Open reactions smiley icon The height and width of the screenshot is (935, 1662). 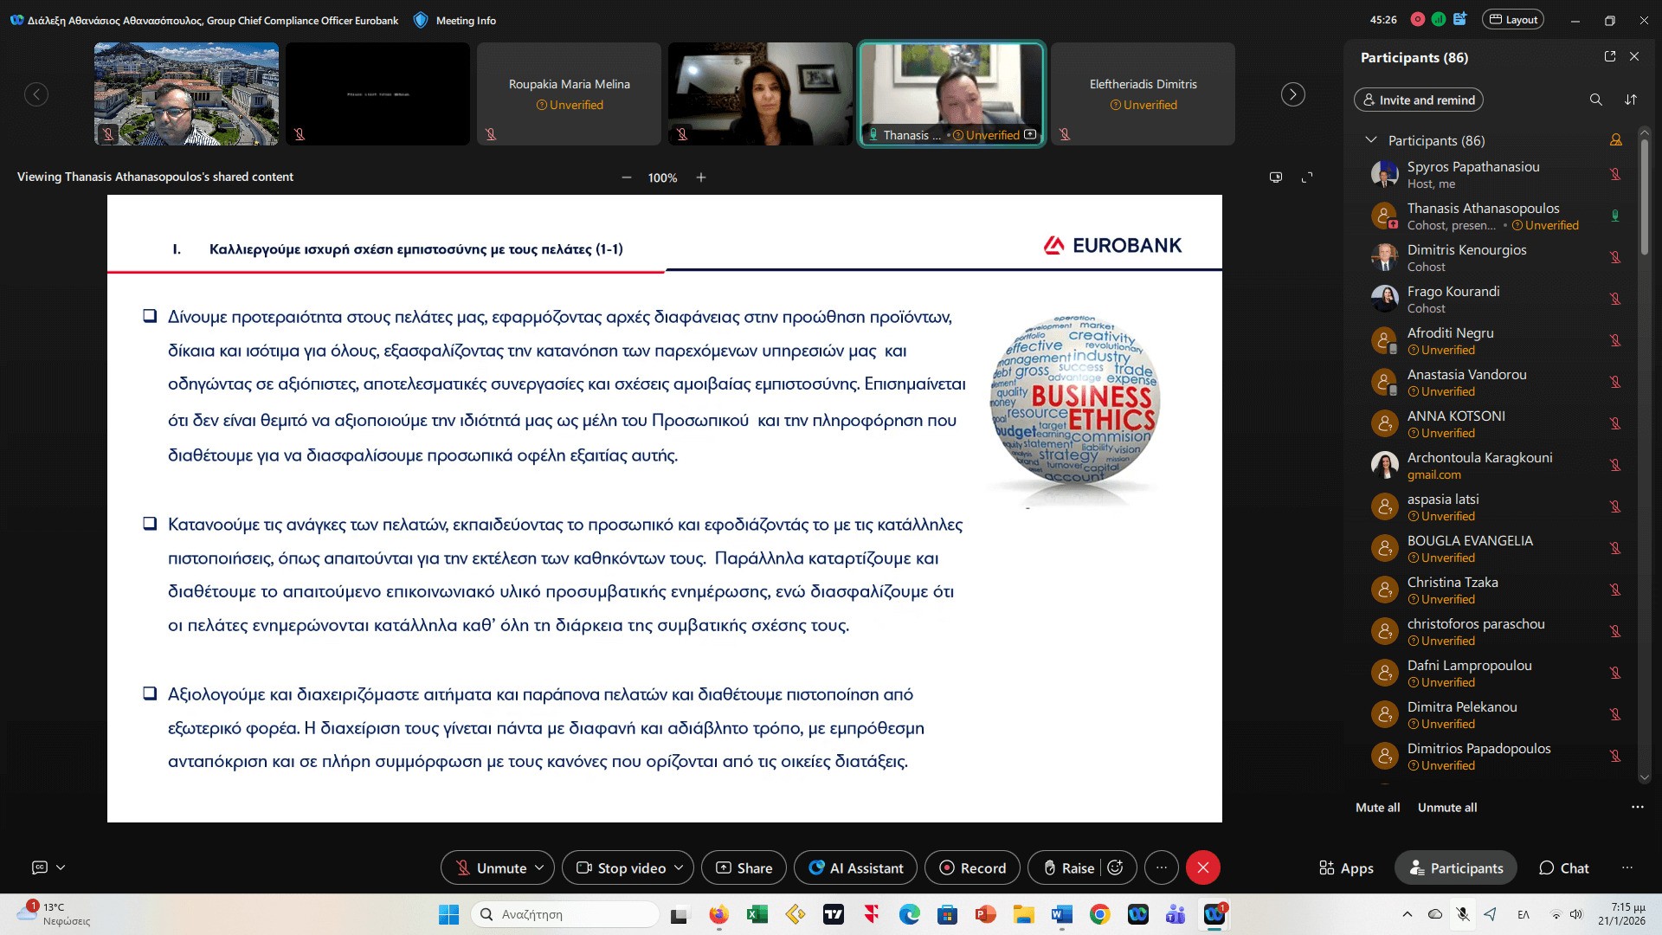[1115, 867]
